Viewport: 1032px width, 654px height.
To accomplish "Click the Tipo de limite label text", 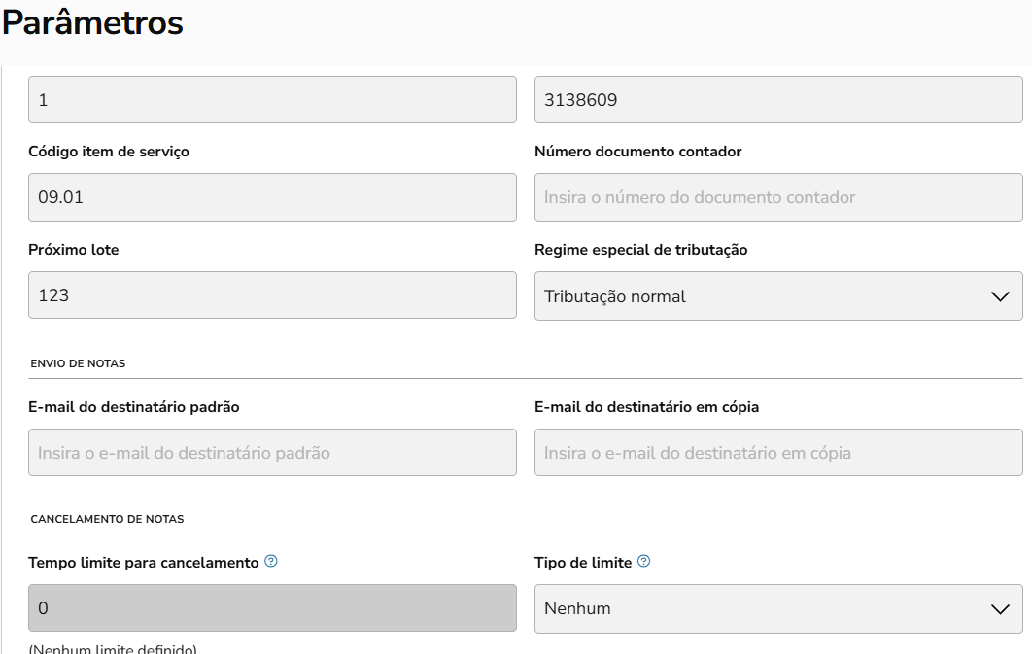I will [583, 563].
